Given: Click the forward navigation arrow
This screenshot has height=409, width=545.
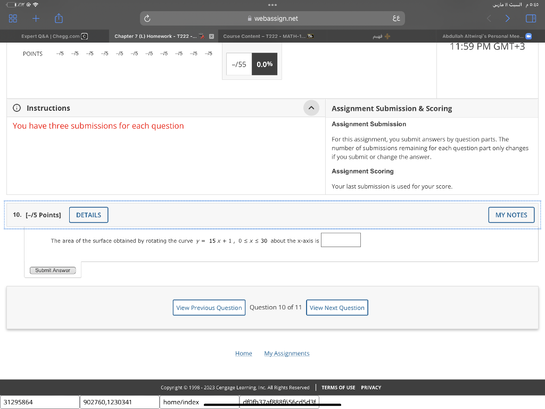Looking at the screenshot, I should [x=507, y=18].
